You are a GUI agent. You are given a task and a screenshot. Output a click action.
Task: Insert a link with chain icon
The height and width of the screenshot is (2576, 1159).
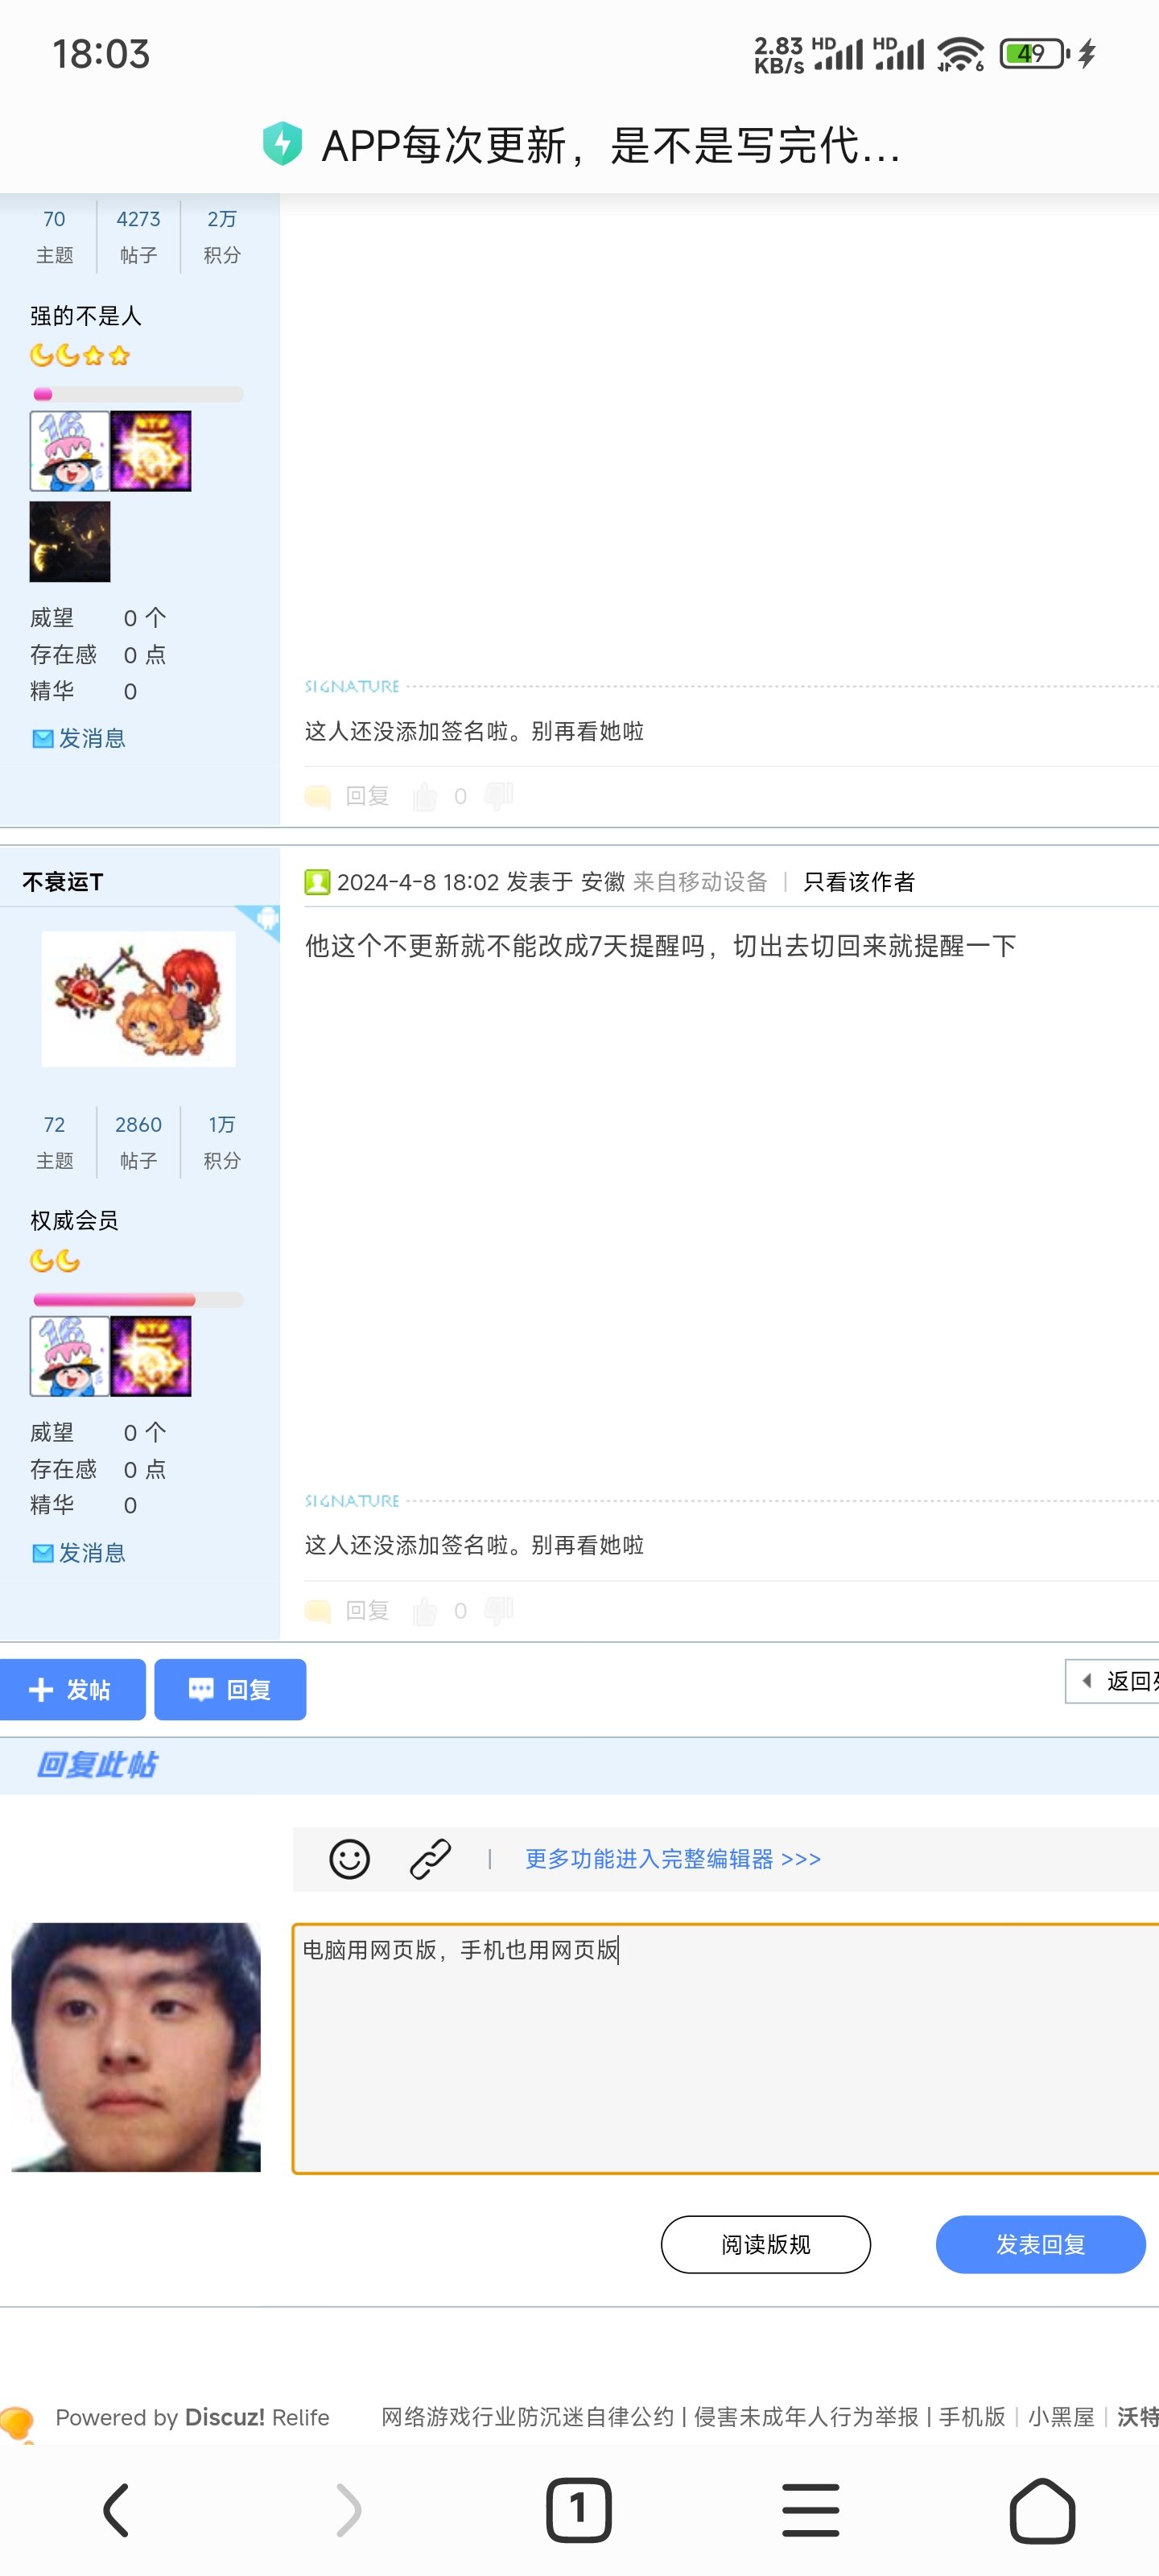[430, 1859]
